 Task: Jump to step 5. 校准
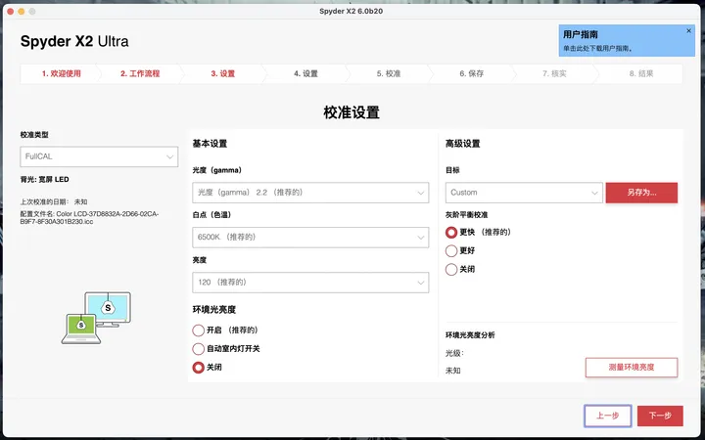pyautogui.click(x=389, y=73)
